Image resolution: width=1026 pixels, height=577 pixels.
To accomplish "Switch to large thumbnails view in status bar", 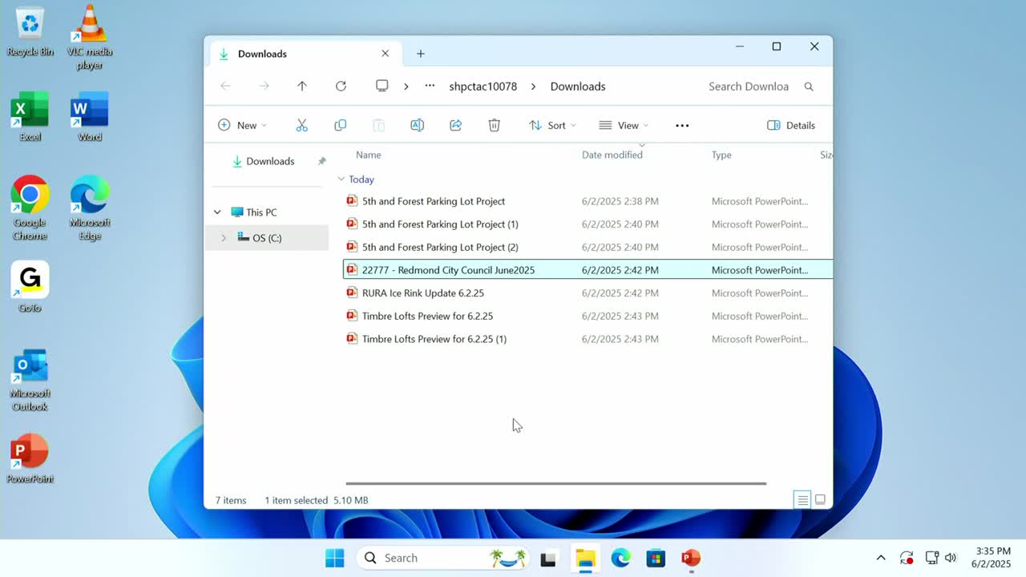I will (820, 500).
